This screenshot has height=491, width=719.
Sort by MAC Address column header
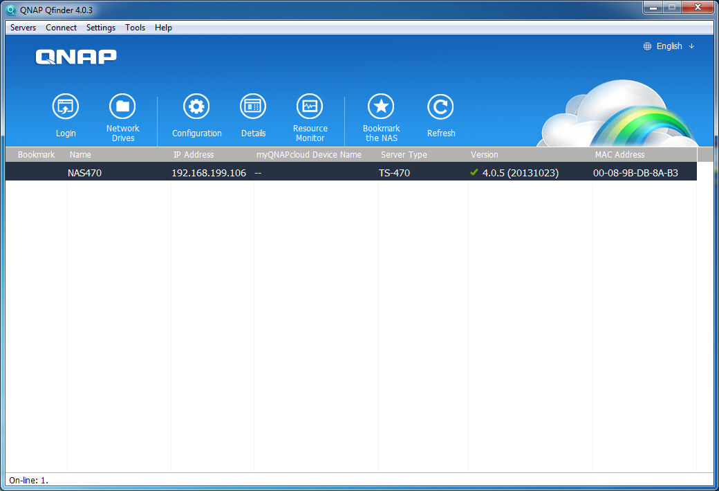coord(620,155)
